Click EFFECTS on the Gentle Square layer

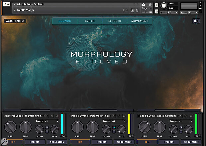point(169,142)
